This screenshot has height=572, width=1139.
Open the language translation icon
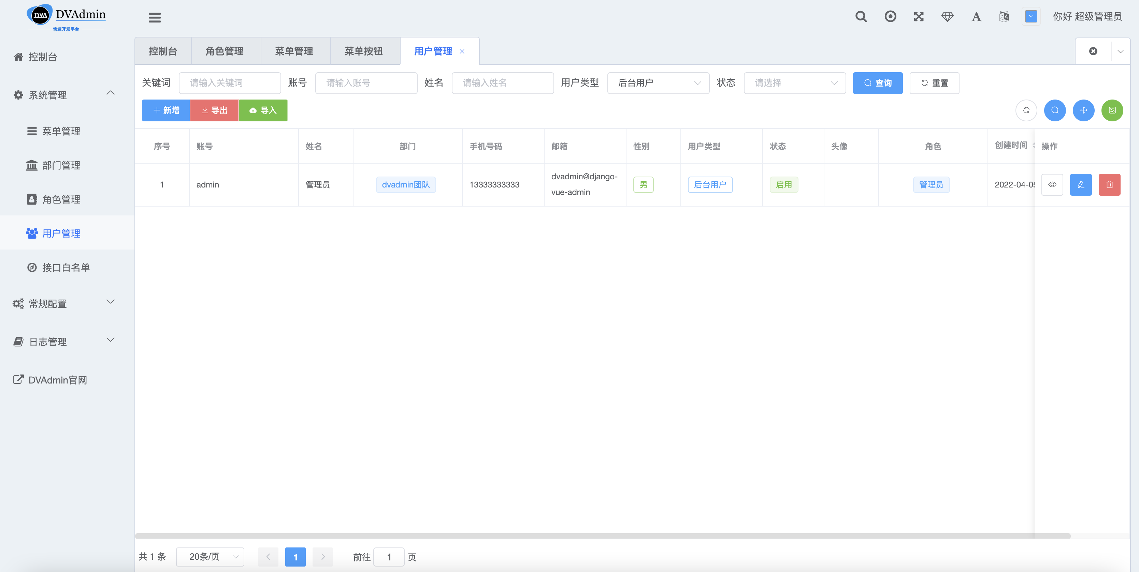[1004, 17]
